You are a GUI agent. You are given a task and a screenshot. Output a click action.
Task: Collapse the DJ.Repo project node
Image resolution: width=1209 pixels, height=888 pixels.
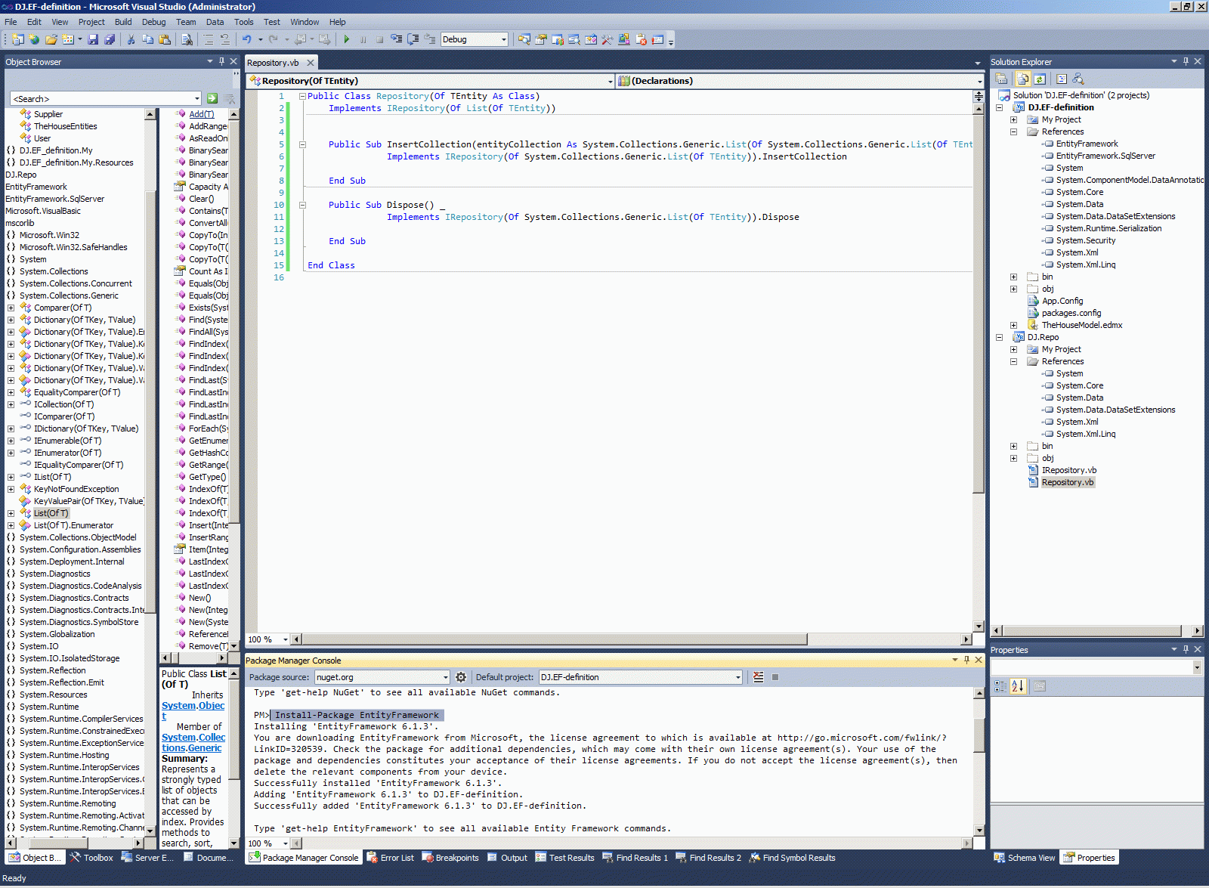(x=999, y=337)
